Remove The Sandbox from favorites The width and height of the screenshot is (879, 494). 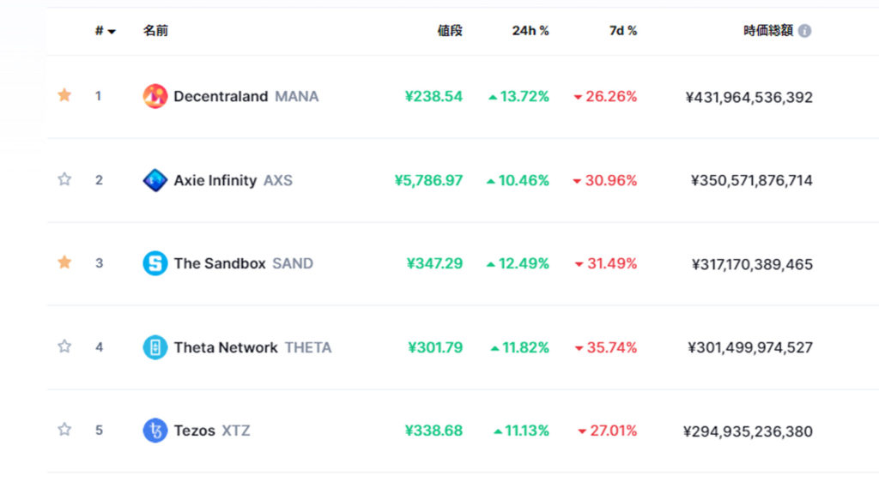[64, 263]
